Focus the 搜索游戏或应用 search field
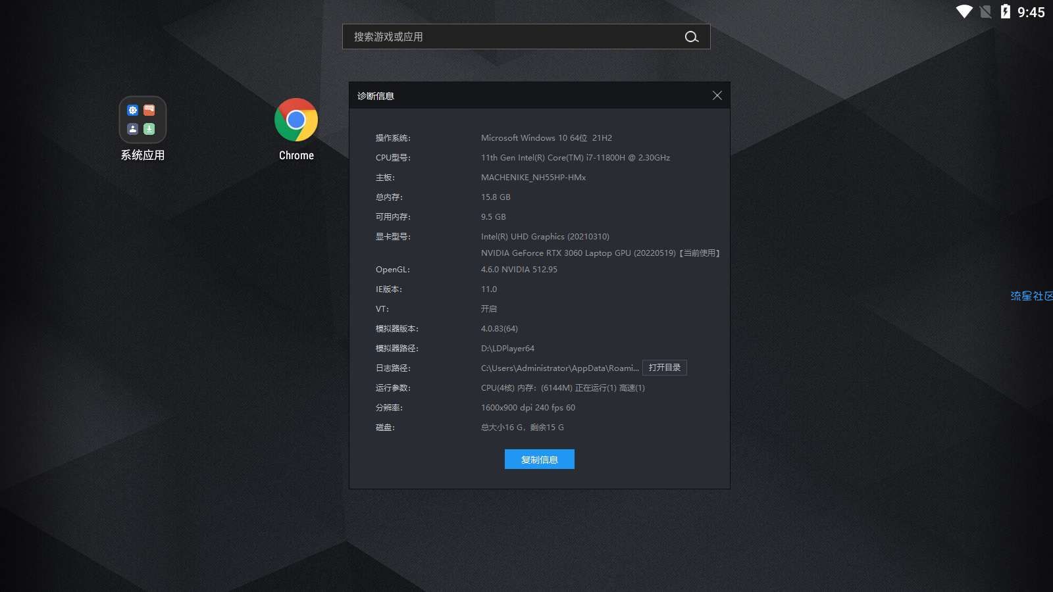Viewport: 1053px width, 592px height. click(526, 37)
